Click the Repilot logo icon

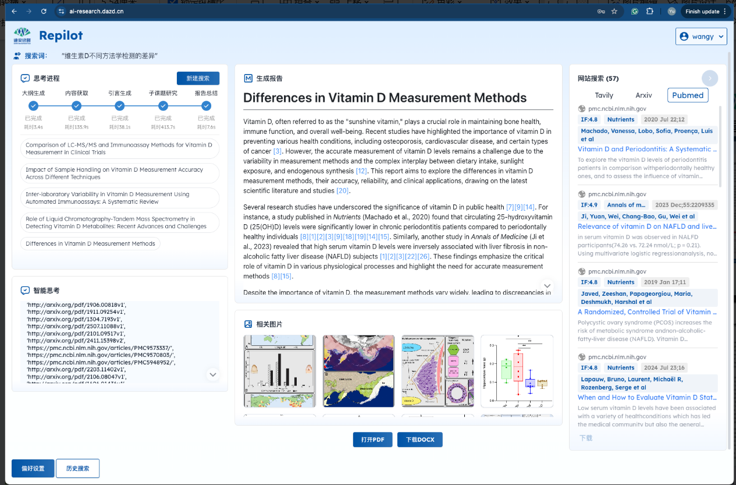point(22,36)
